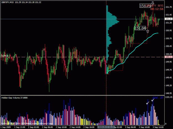Click the 1 Sep 2009 time axis label
Viewport: 173px width, 129px height.
point(6,127)
